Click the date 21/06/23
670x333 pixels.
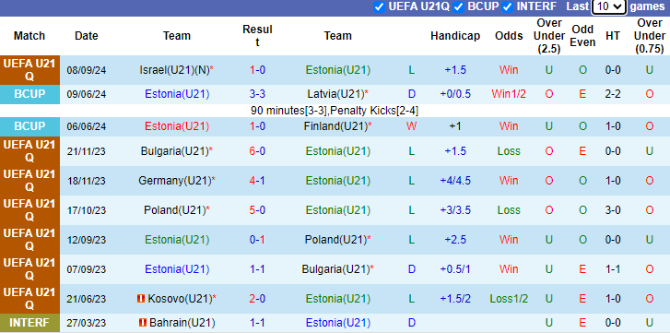point(87,299)
